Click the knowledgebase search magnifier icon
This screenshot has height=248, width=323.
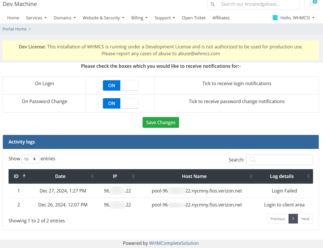coord(213,4)
